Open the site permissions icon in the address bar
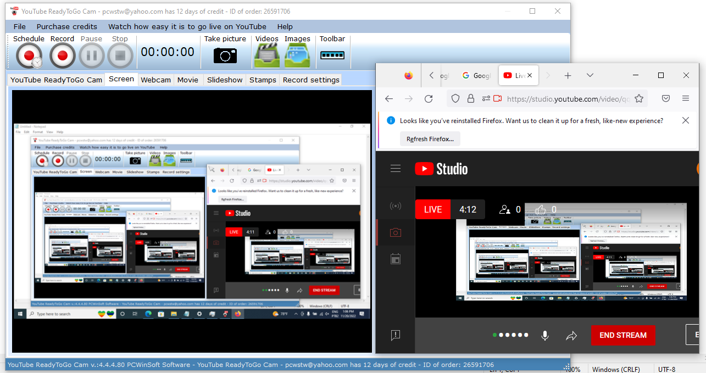The image size is (706, 373). coord(486,98)
